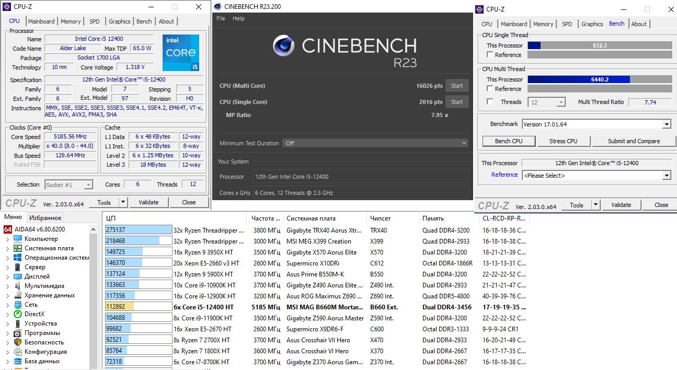The height and width of the screenshot is (370, 677).
Task: Expand the Сервер tree node chevron
Action: (x=7, y=268)
